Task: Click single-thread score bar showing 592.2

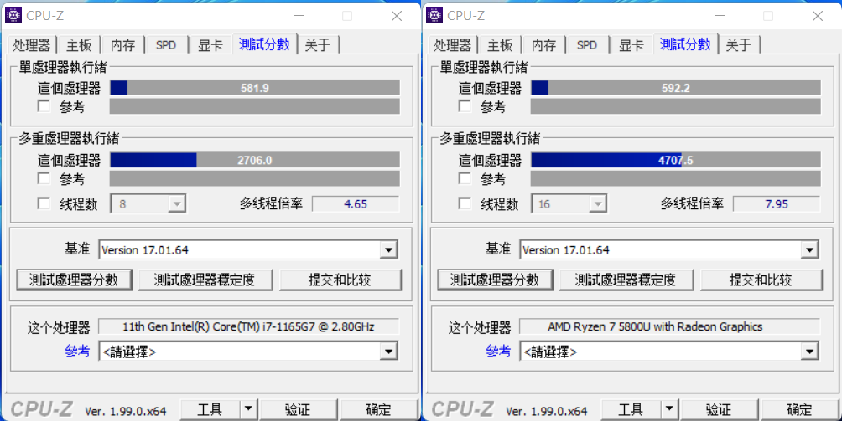Action: [x=676, y=88]
